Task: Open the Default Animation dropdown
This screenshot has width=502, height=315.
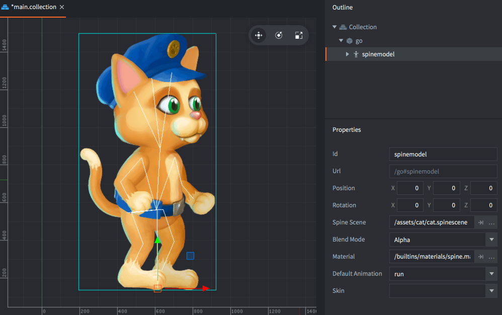Action: 491,274
